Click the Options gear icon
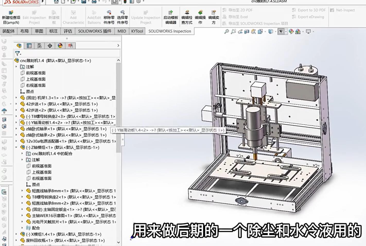 point(138,2)
